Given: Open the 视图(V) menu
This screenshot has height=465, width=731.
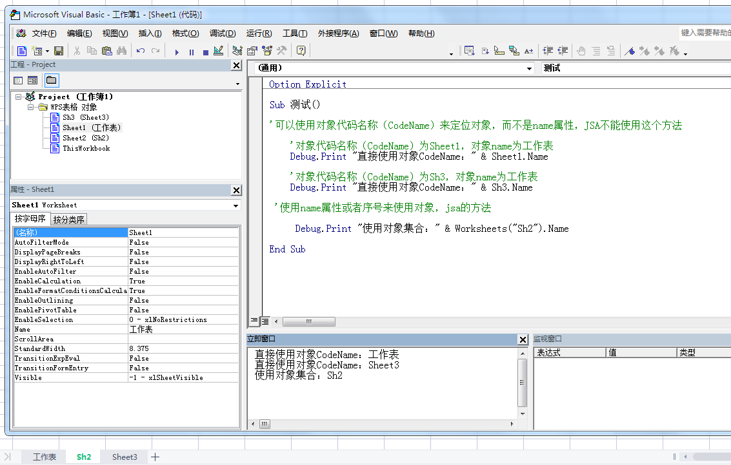Looking at the screenshot, I should pyautogui.click(x=115, y=33).
